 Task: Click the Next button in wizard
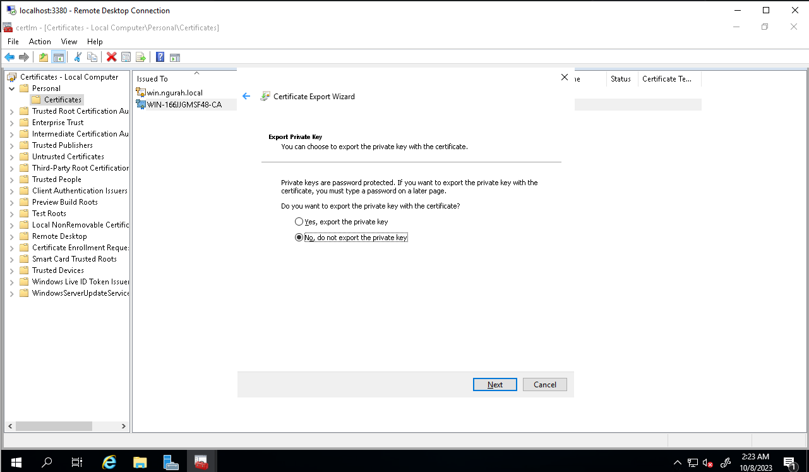(494, 385)
